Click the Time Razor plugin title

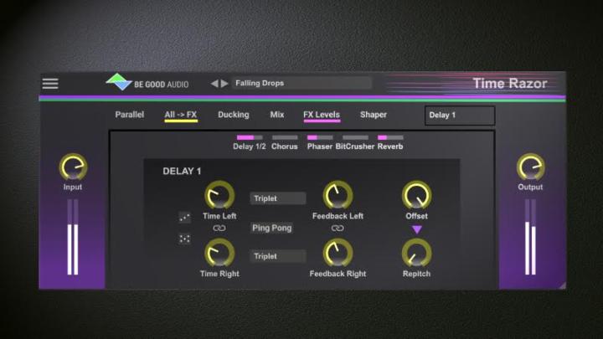(510, 84)
